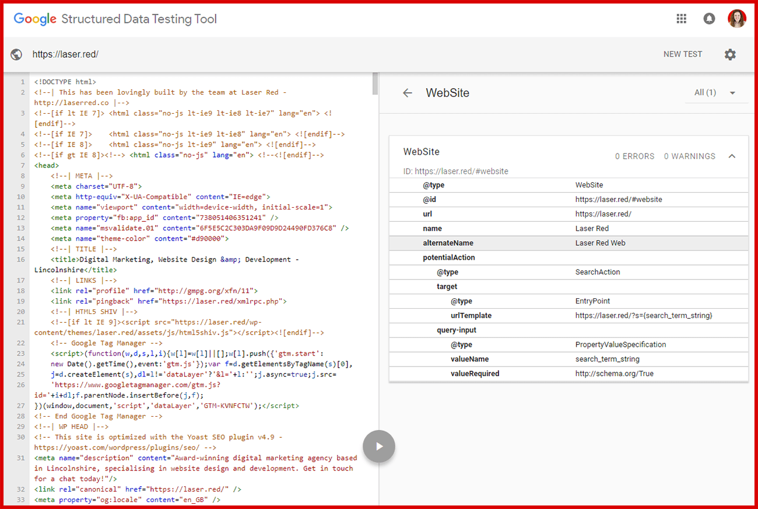Click the Google Structured Data Testing Tool logo

tap(115, 19)
